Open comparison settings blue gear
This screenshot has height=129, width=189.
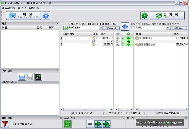coord(46,15)
